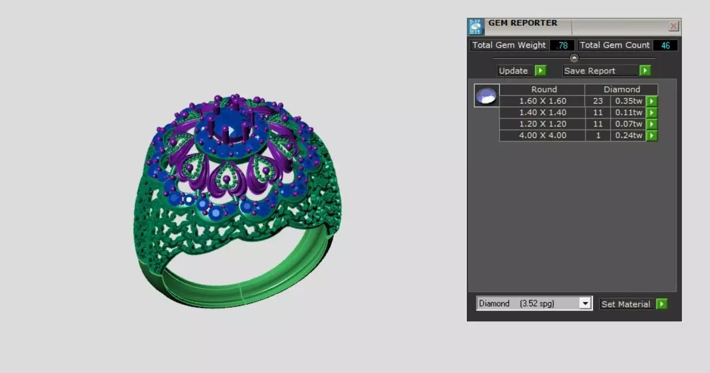Click the Diamond column header
The height and width of the screenshot is (373, 710).
pyautogui.click(x=622, y=89)
